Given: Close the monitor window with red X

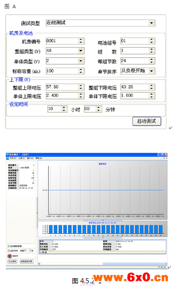Looking at the screenshot, I should (x=166, y=154).
